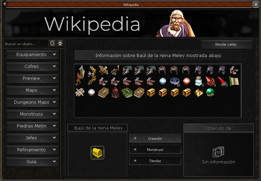The width and height of the screenshot is (261, 181).
Task: Select the red crystal shard item
Action: (210, 82)
